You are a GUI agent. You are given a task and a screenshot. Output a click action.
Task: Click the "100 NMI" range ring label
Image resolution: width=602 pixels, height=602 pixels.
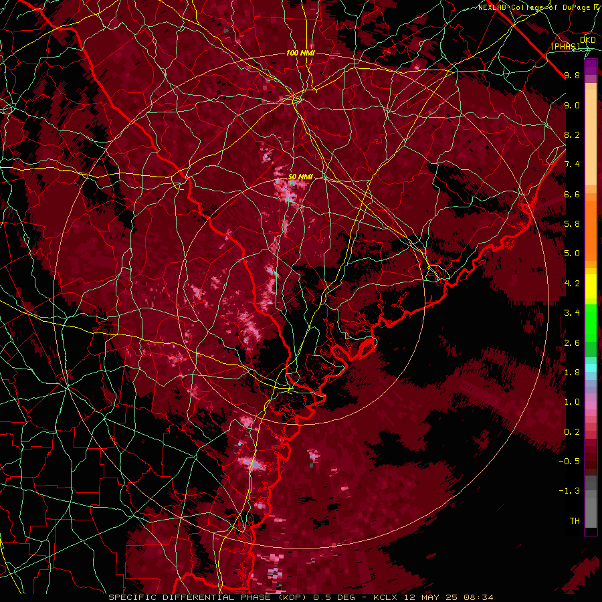tap(300, 53)
